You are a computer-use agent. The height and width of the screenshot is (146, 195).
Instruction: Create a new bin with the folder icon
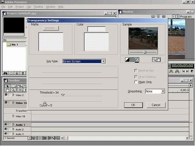click(x=11, y=73)
